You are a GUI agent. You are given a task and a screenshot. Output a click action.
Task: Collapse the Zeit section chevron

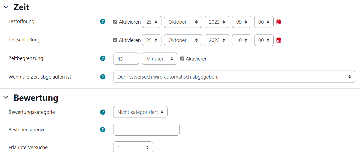tap(6, 7)
